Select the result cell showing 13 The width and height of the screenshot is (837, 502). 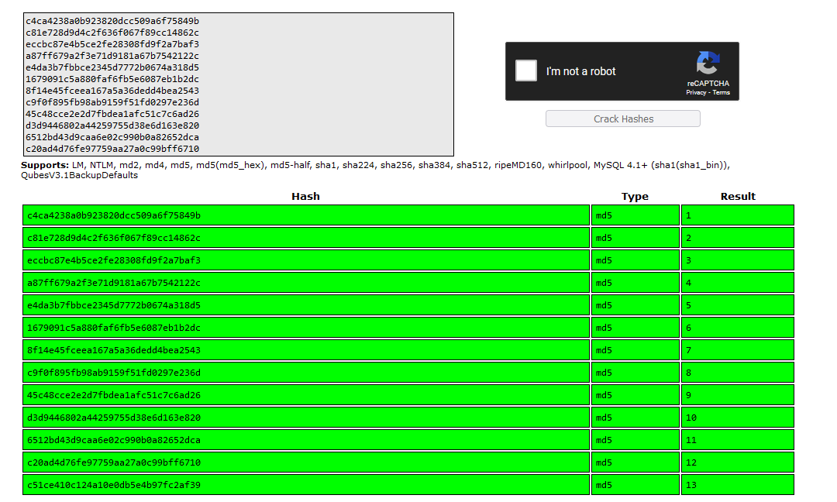pyautogui.click(x=738, y=485)
